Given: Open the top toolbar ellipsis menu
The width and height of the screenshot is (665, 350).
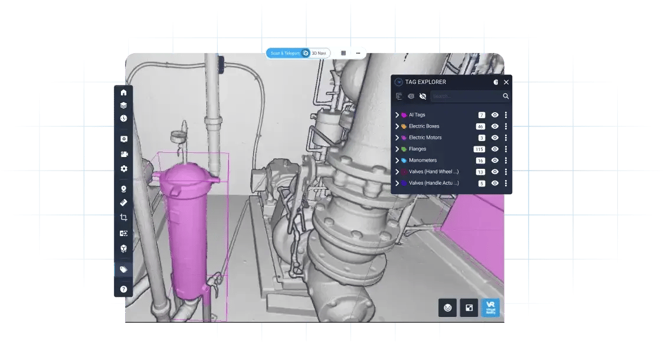Looking at the screenshot, I should pos(358,54).
